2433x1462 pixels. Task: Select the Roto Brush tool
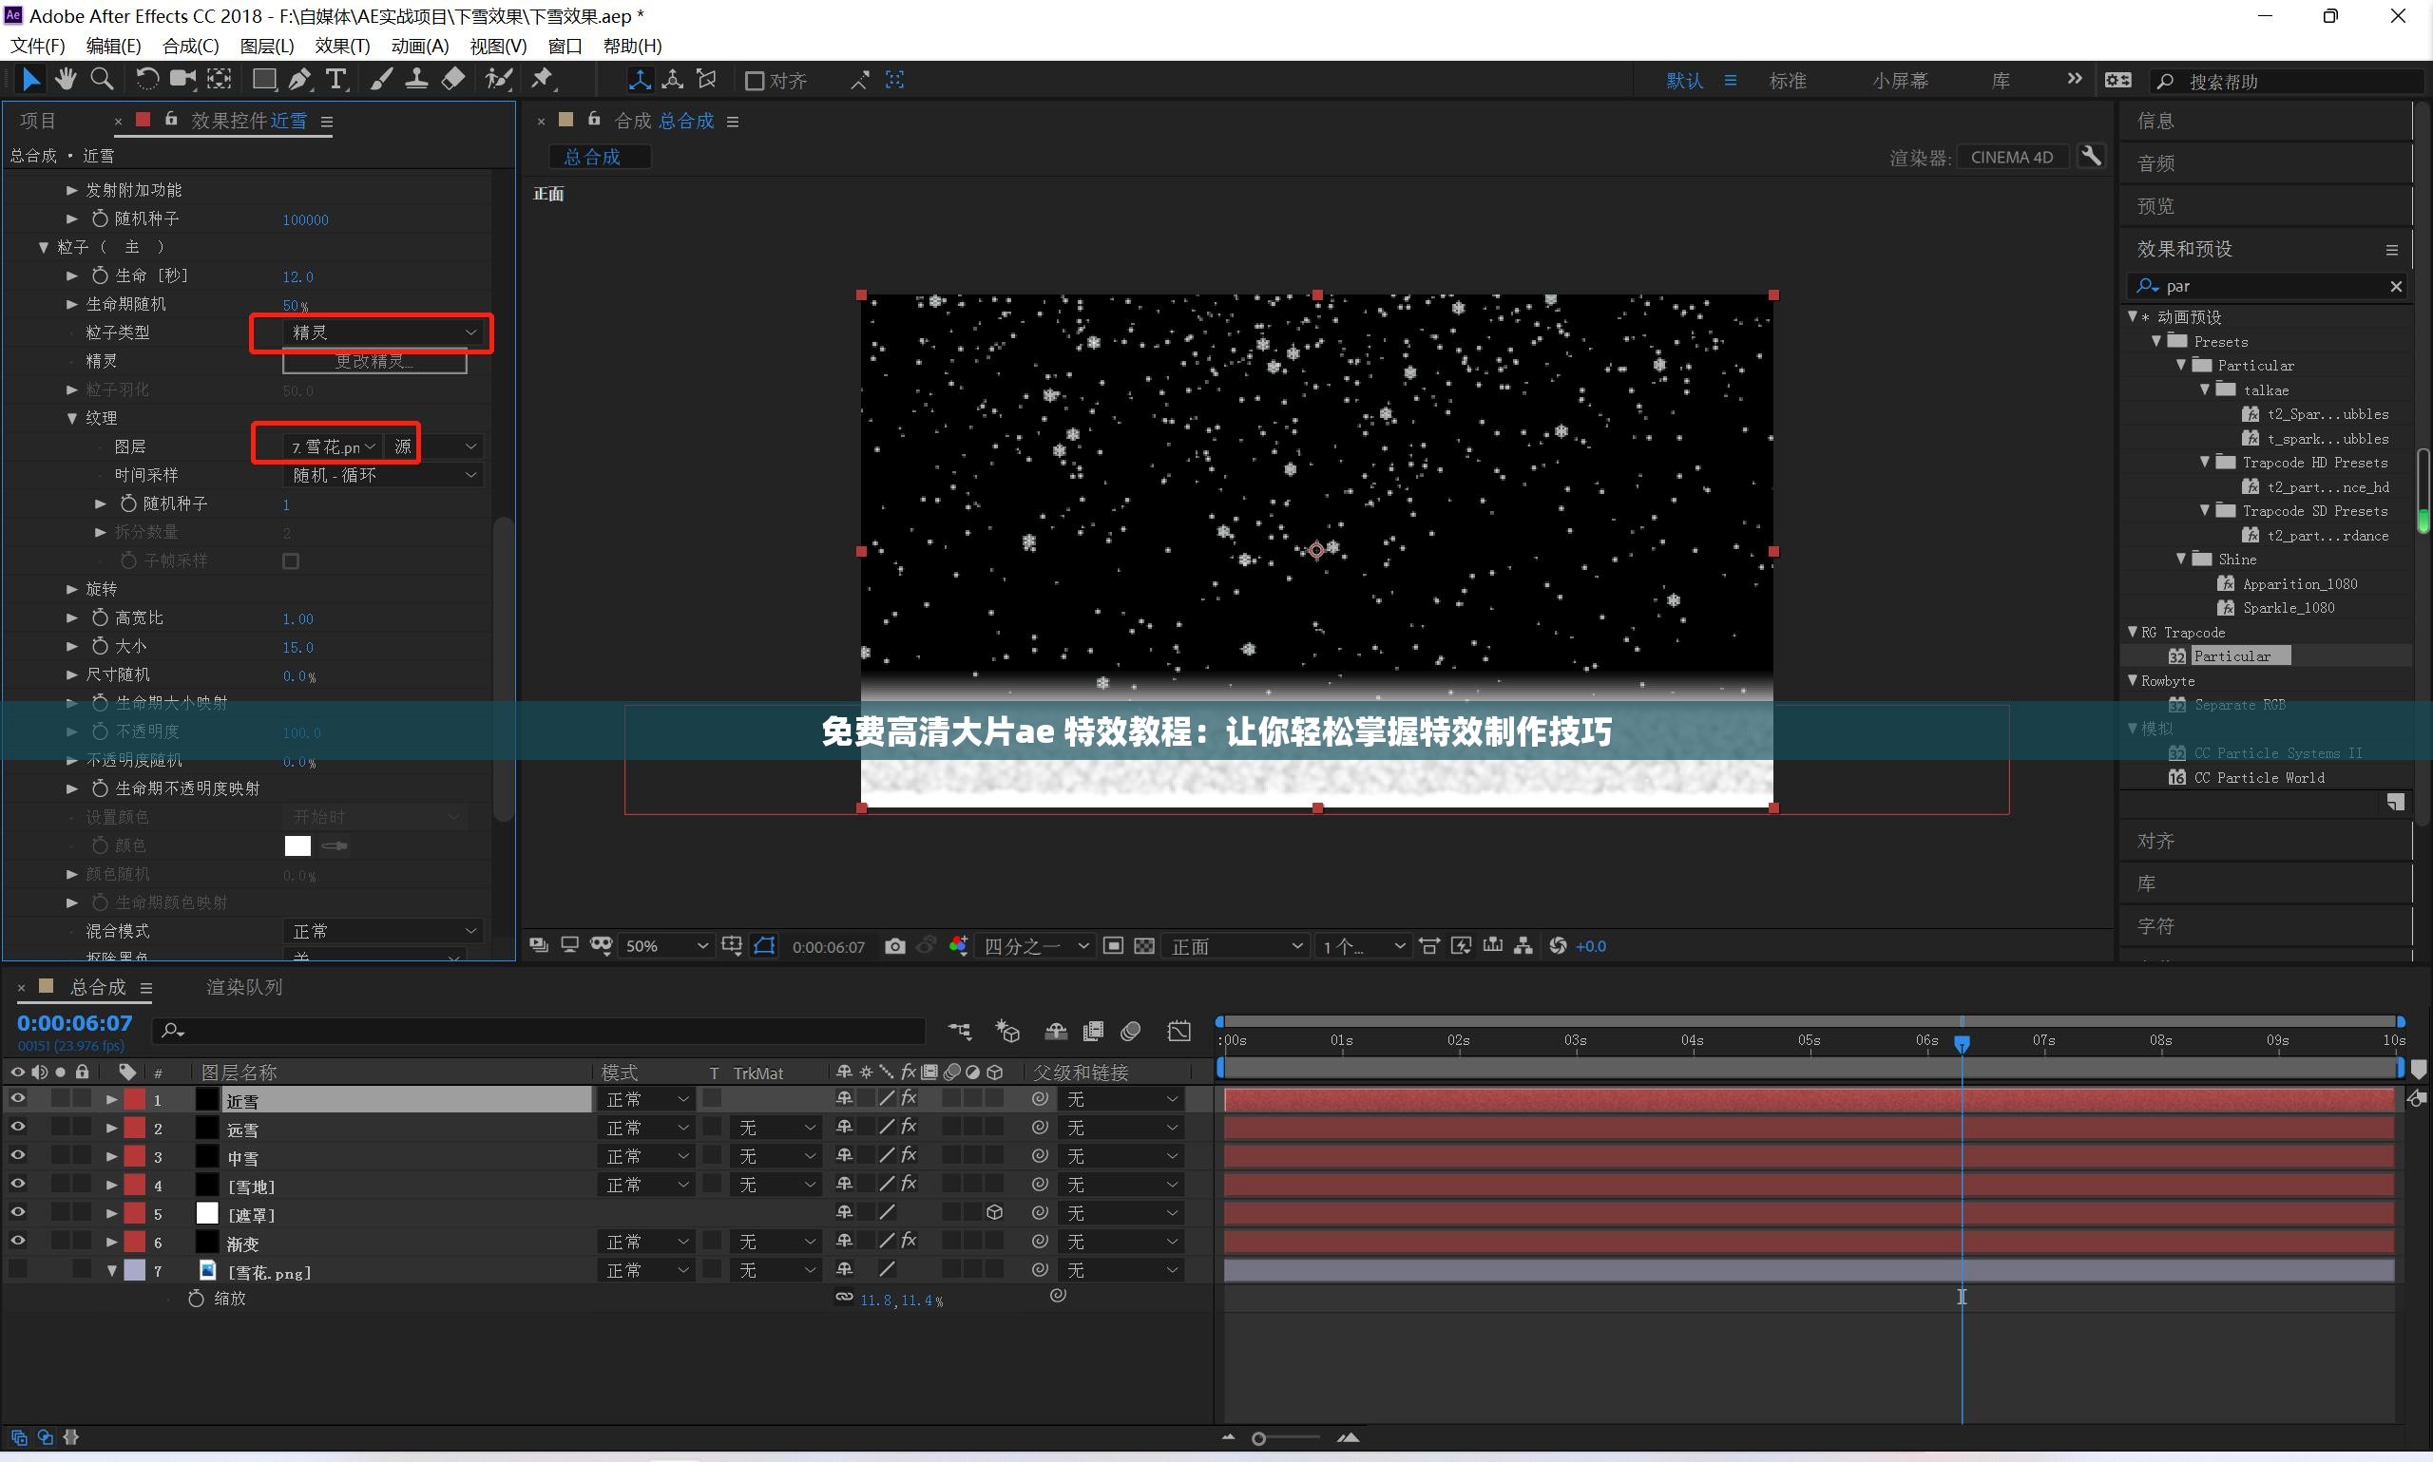[500, 80]
